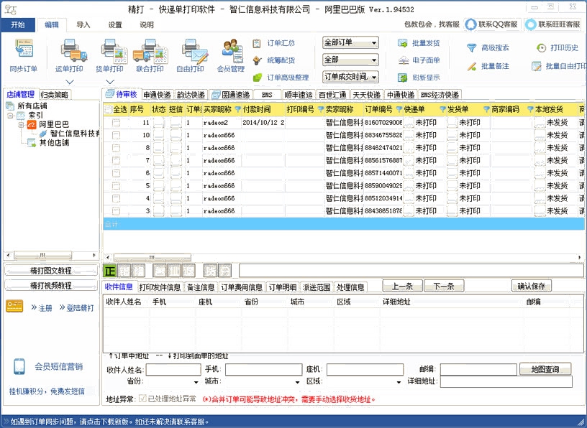
Task: Toggle the 全选 select-all checkbox
Action: point(109,110)
